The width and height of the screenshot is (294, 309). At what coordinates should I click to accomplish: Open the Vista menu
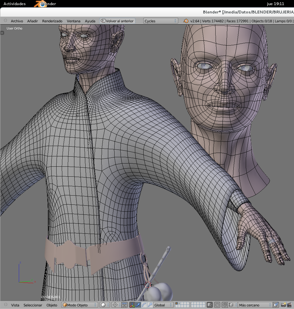click(x=15, y=305)
